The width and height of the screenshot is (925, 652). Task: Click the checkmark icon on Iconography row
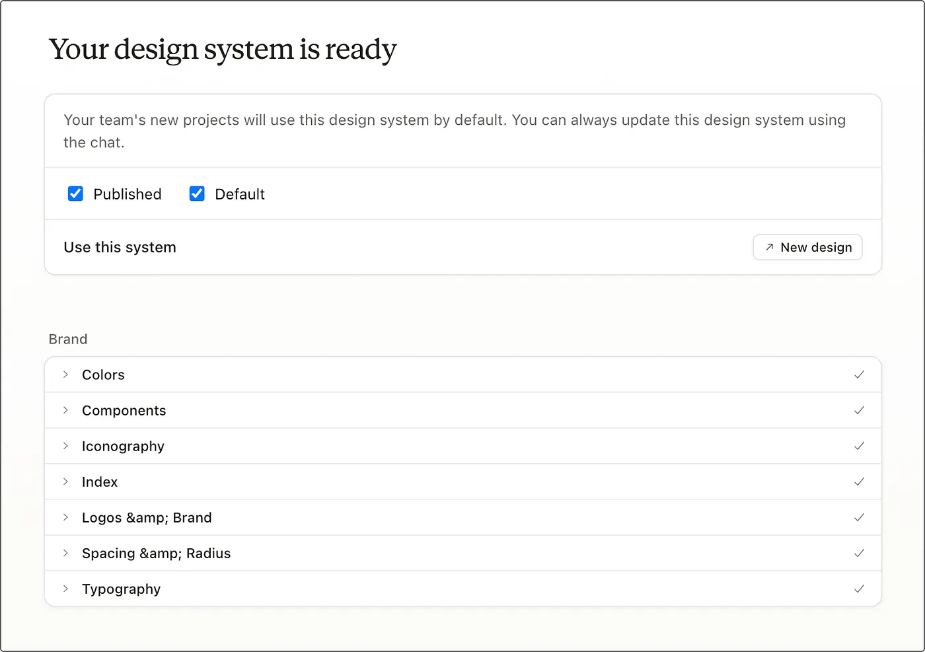[859, 446]
